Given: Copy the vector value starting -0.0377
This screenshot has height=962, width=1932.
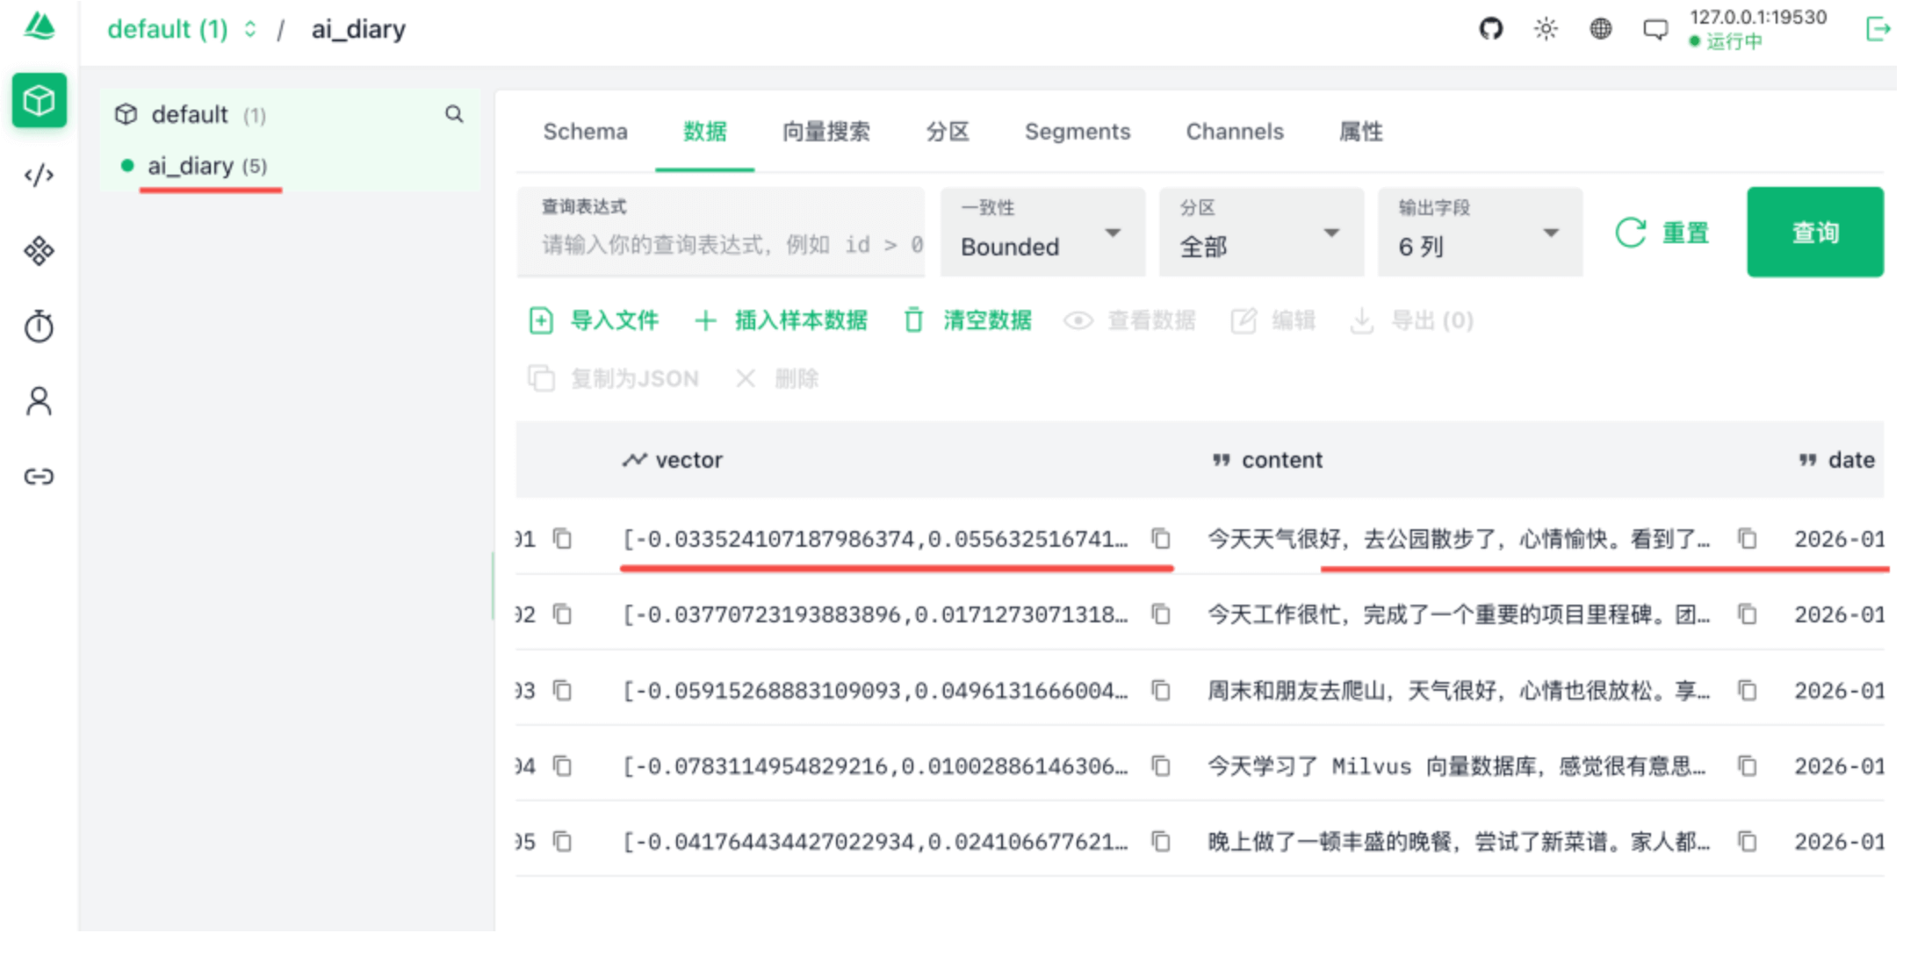Looking at the screenshot, I should [x=1161, y=614].
